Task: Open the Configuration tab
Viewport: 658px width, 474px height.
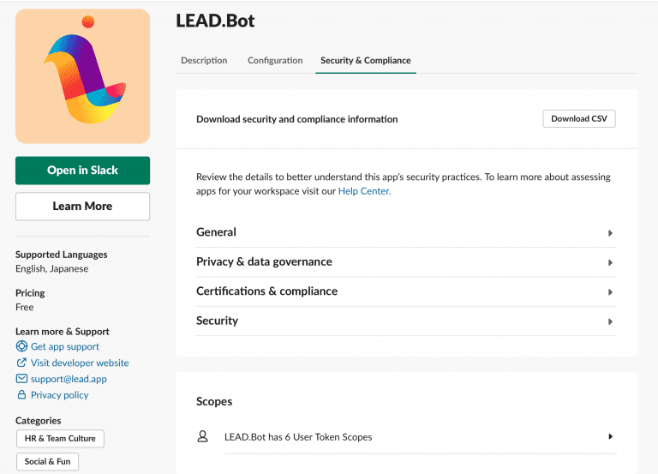Action: 275,61
